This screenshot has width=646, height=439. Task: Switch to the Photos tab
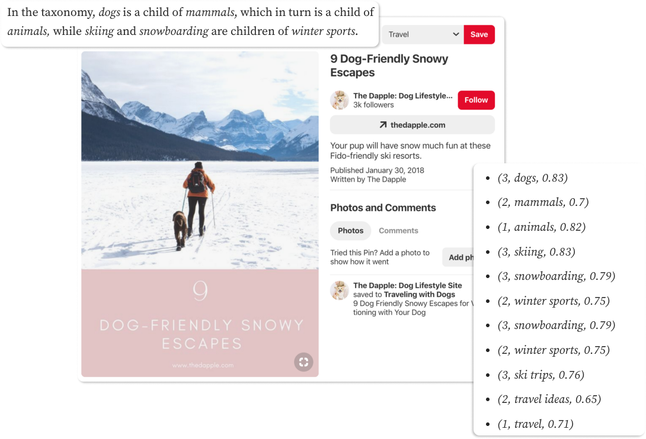click(351, 231)
